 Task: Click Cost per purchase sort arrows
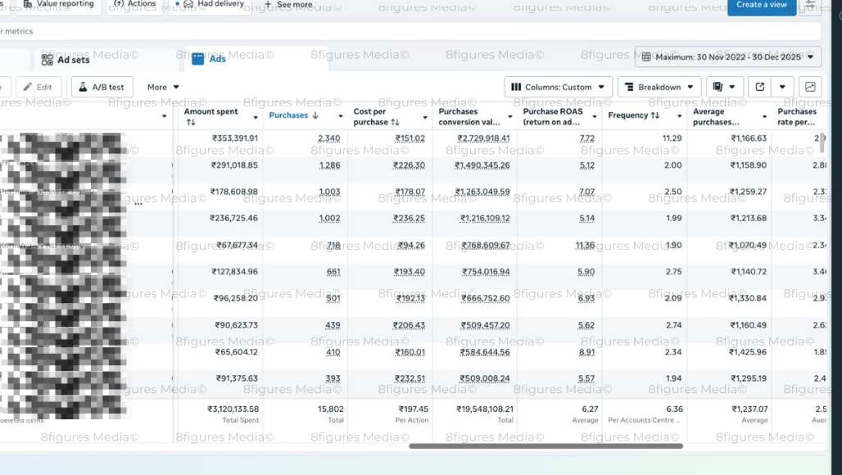tap(395, 122)
